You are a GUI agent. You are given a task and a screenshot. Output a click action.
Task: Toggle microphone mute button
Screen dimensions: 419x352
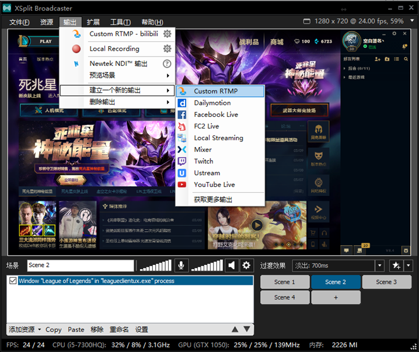181,266
